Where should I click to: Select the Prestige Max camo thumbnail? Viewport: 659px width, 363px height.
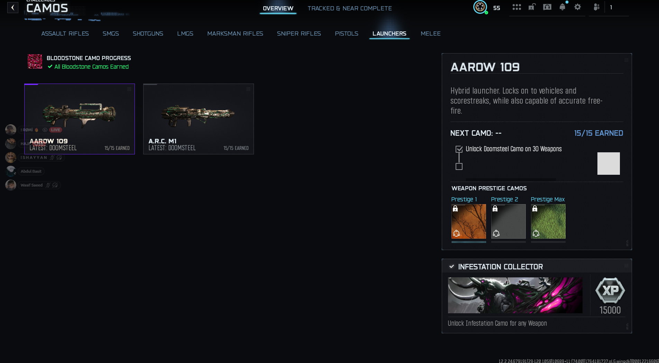click(x=548, y=221)
